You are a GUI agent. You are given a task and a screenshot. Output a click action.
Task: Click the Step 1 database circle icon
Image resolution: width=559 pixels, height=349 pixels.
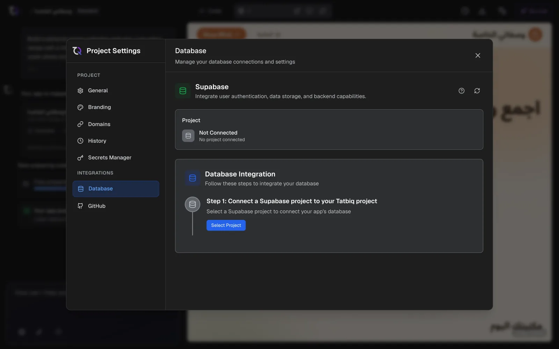tap(193, 205)
